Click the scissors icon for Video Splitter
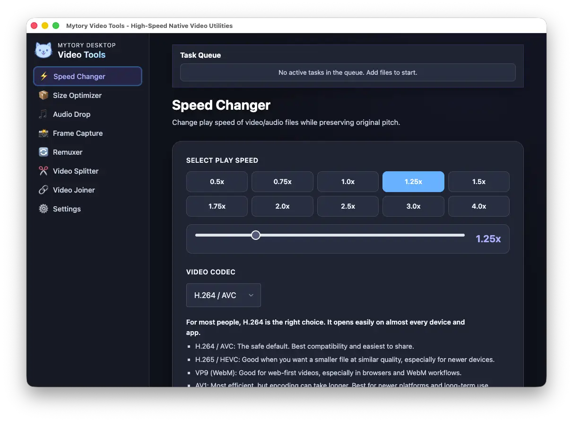Viewport: 573px width, 422px height. (x=43, y=171)
